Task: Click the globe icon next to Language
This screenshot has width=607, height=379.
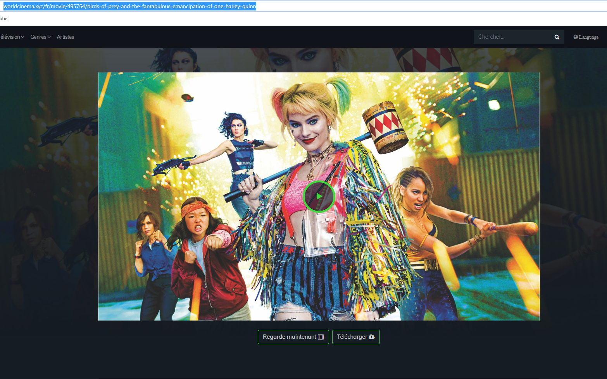Action: point(576,37)
